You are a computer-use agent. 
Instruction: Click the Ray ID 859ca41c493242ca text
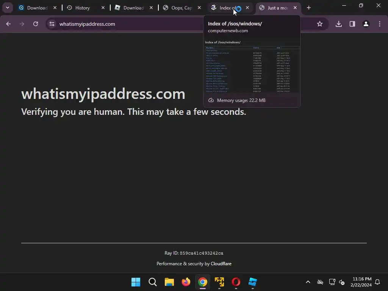click(194, 253)
